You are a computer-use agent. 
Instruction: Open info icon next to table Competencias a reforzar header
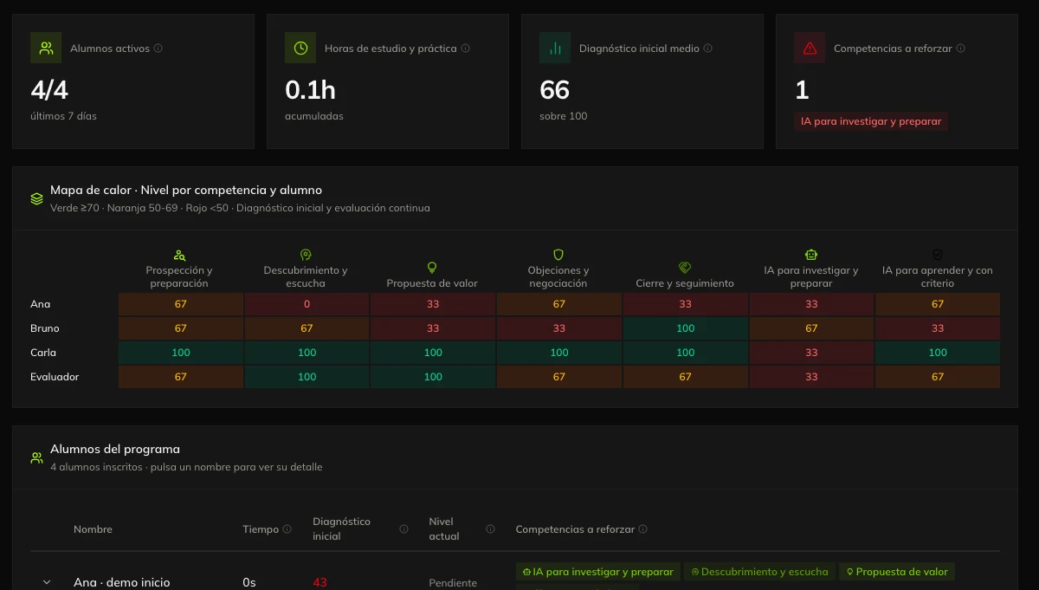(642, 529)
